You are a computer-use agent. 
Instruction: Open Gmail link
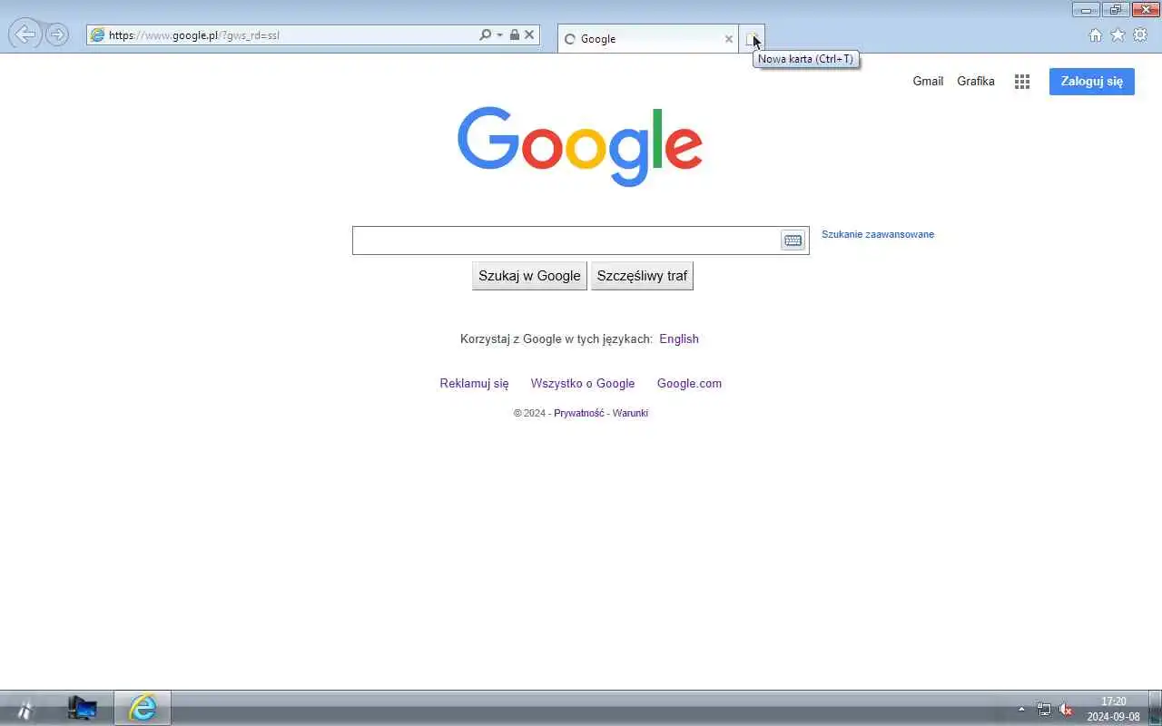[928, 81]
